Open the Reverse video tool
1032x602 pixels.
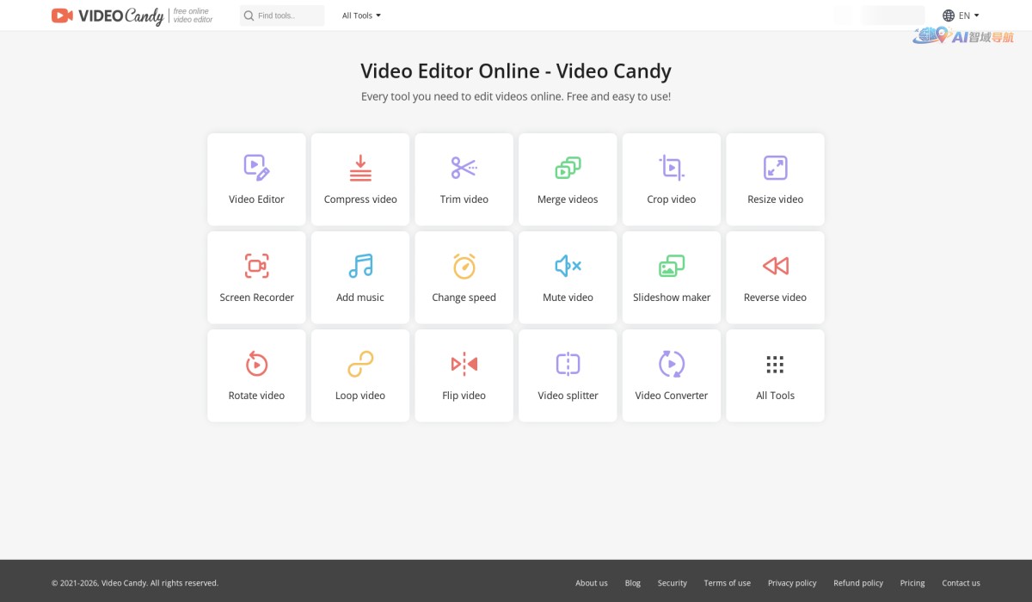775,277
